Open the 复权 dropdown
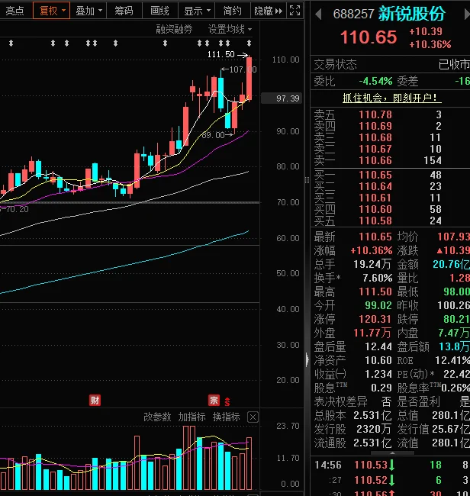The image size is (470, 496). (x=52, y=11)
